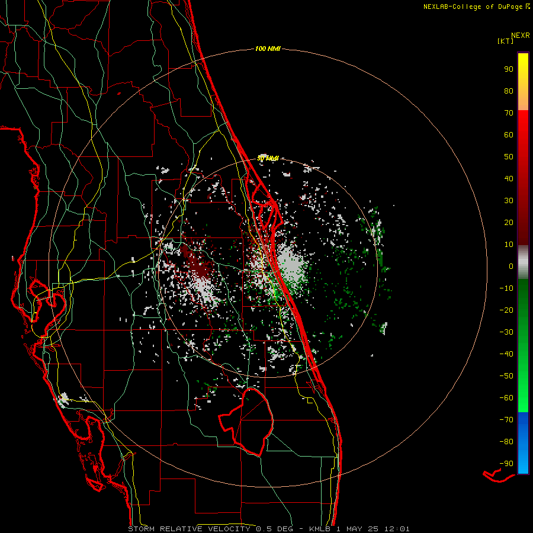
Task: Click the -40 scale value
Action: pos(506,354)
